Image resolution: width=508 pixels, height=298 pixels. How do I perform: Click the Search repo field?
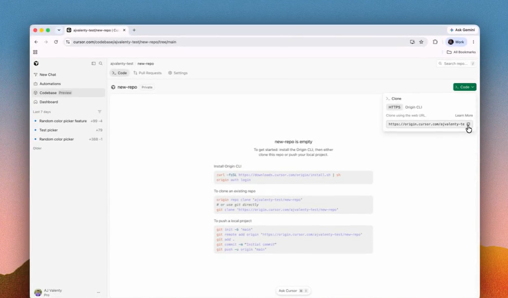(x=456, y=63)
